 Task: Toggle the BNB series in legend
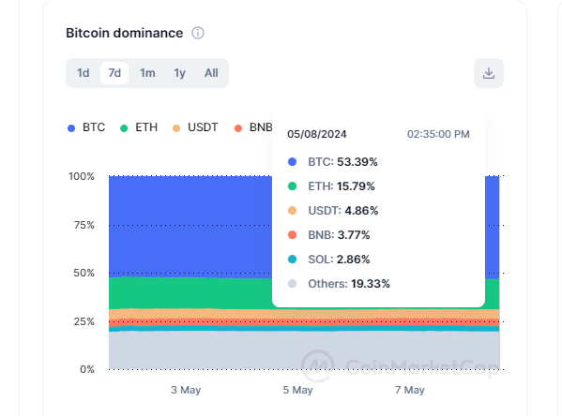(x=253, y=127)
